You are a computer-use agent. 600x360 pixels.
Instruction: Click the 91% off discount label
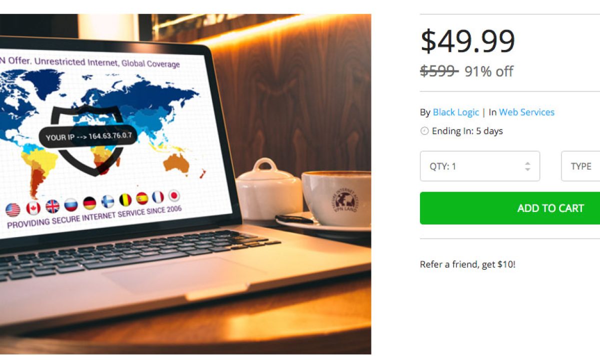489,71
